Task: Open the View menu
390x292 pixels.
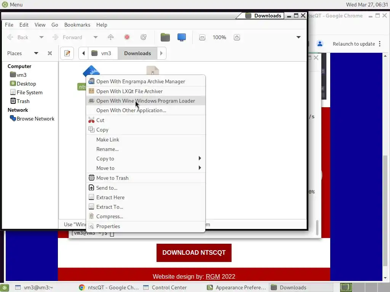Action: (x=40, y=25)
